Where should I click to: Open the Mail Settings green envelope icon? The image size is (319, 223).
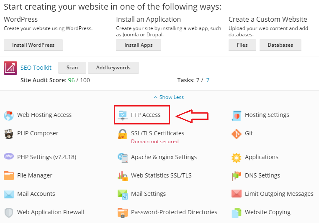coord(123,194)
